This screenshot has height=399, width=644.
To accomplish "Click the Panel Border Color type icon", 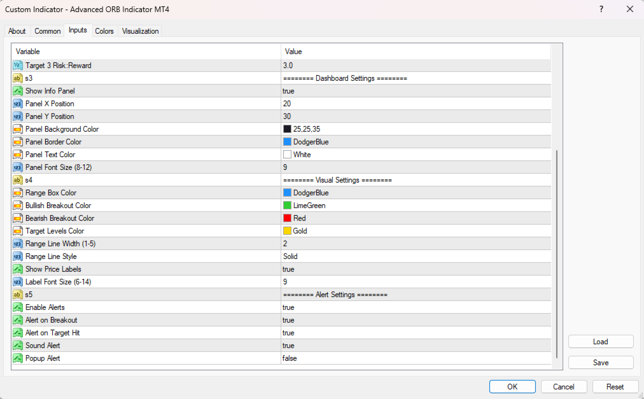I will 18,142.
